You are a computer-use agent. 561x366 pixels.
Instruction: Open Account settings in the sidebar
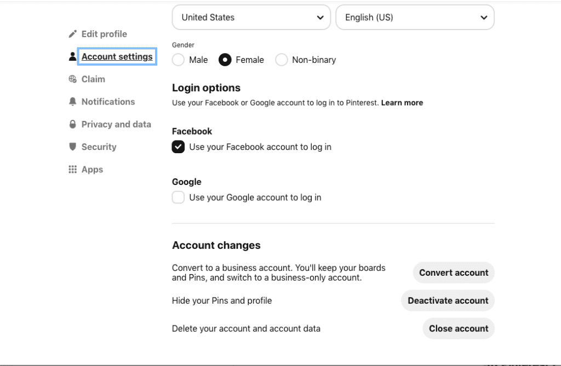pyautogui.click(x=117, y=56)
